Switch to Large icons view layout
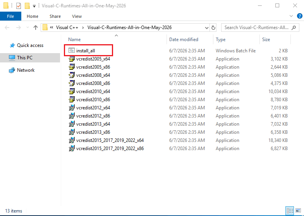This screenshot has height=216, width=304. [298, 211]
